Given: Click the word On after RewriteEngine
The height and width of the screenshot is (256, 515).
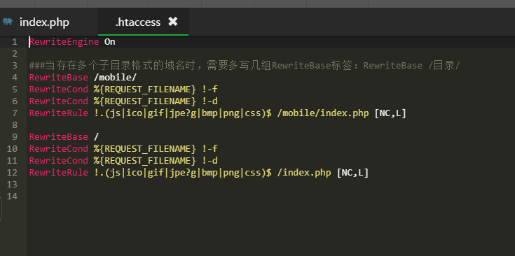Looking at the screenshot, I should coord(110,42).
